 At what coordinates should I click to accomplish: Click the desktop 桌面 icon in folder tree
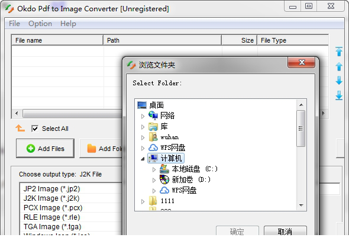(x=142, y=105)
